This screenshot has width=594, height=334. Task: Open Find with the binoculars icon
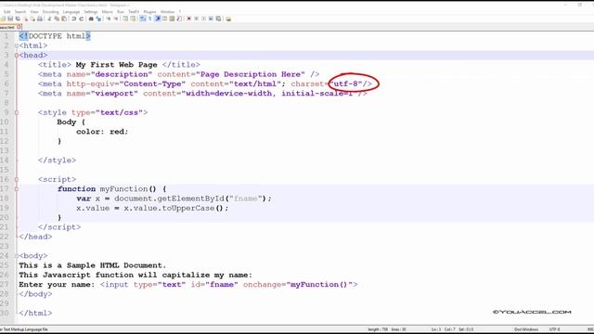91,19
